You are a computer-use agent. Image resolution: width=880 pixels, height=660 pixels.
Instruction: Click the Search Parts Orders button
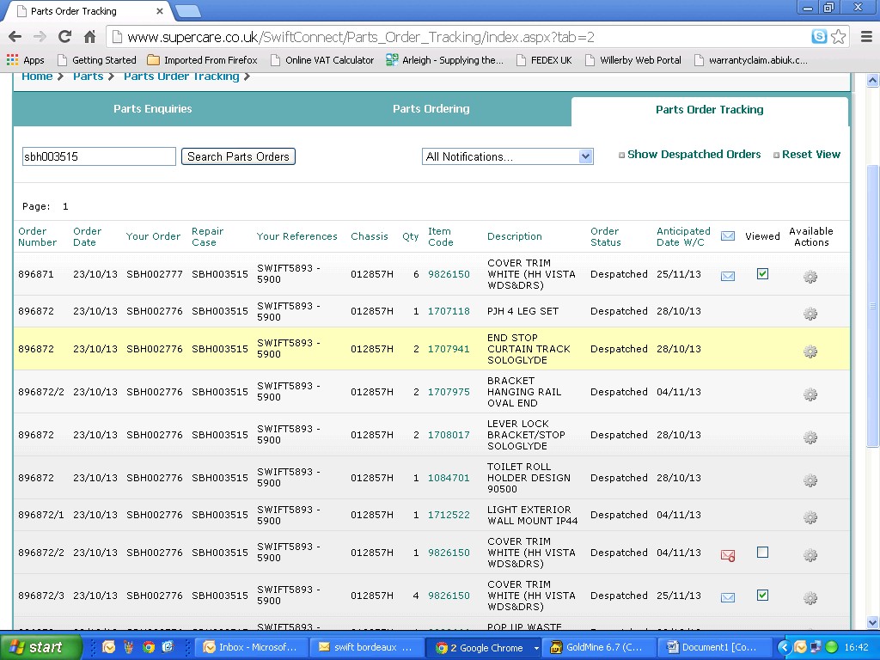click(x=238, y=156)
